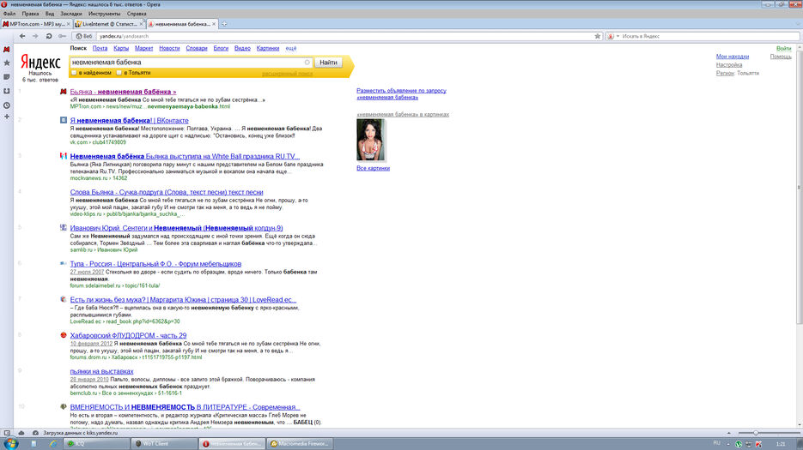Switch to Macromedia Fireworks in the taskbar
This screenshot has width=803, height=450.
(301, 444)
